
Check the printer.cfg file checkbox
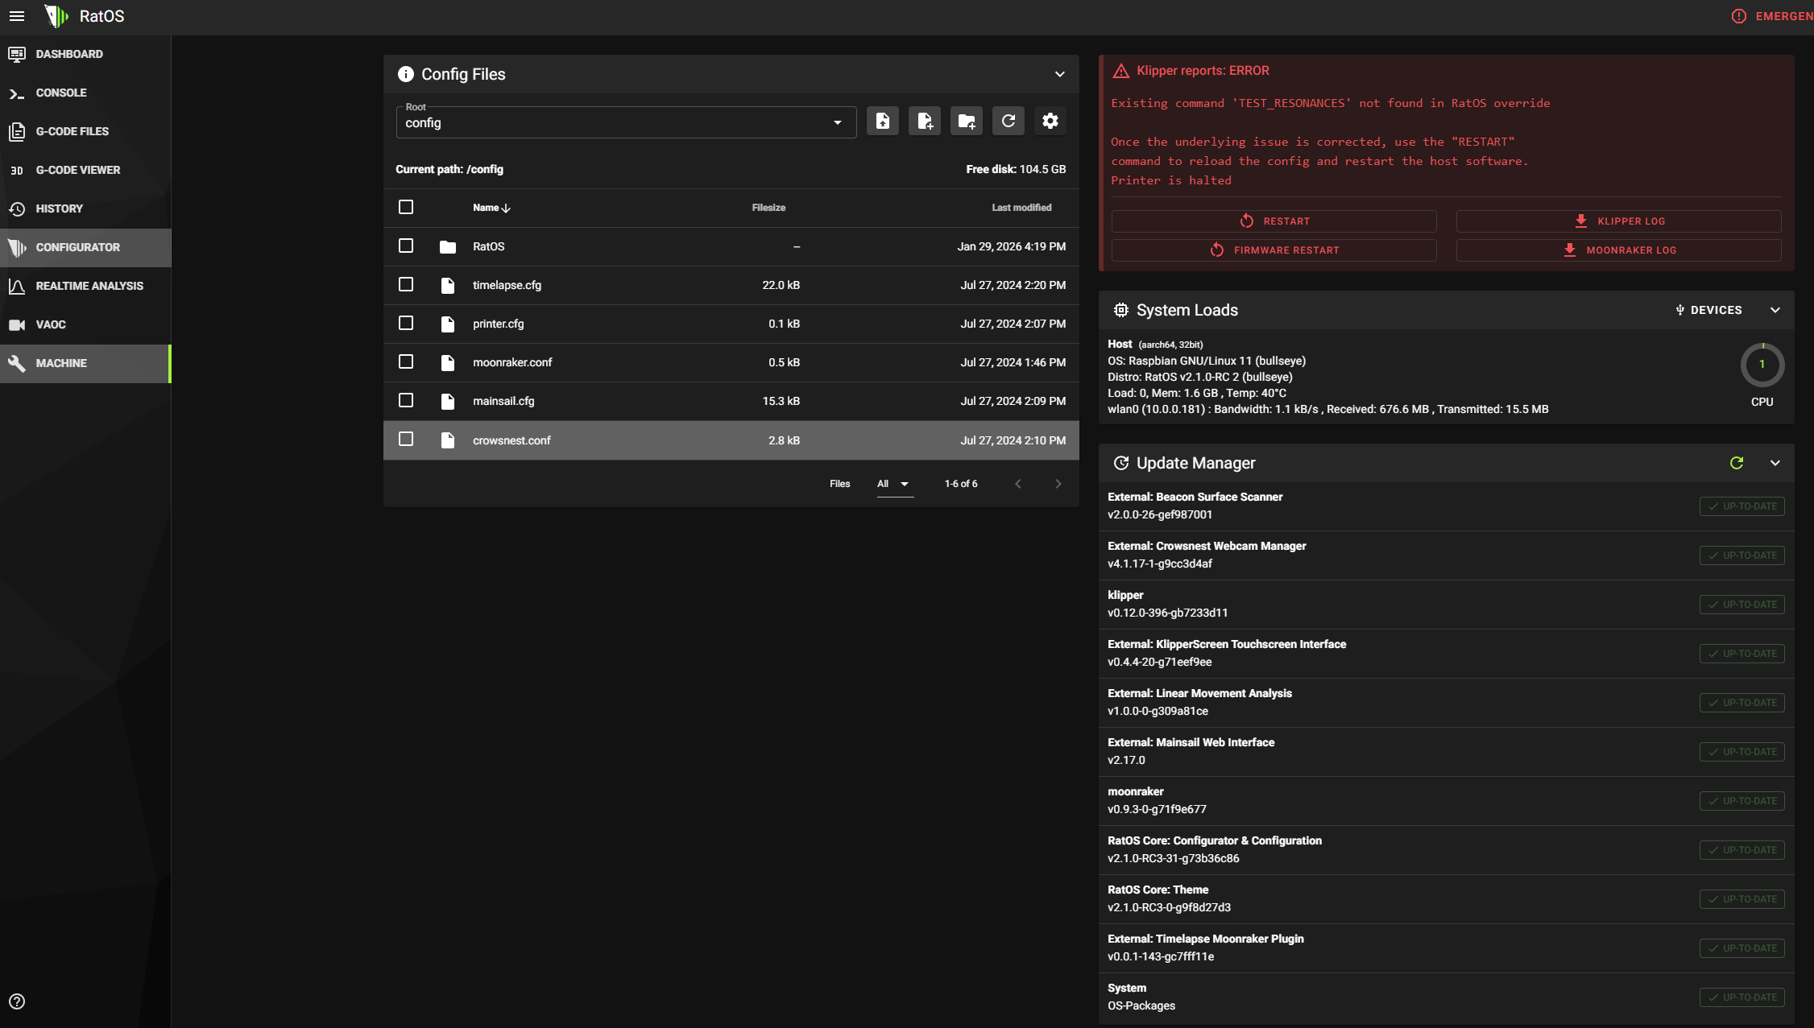406,324
